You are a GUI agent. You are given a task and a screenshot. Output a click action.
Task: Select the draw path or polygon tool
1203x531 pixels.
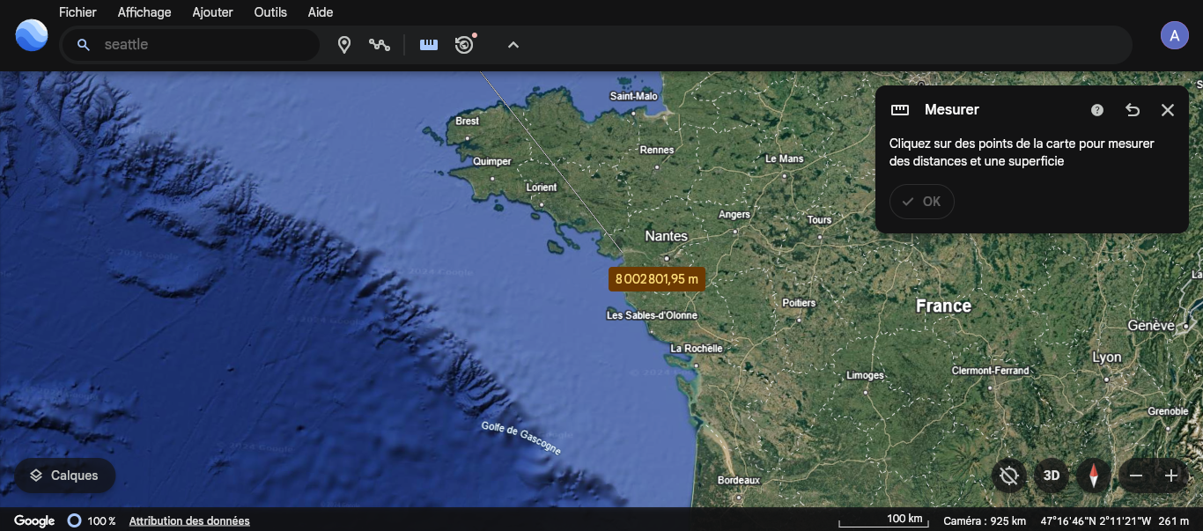[x=380, y=45]
